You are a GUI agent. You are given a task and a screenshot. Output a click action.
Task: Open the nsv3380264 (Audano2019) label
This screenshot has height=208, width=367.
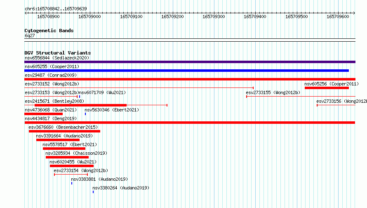pyautogui.click(x=121, y=188)
